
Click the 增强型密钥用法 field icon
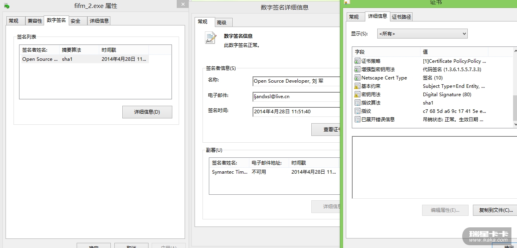(x=357, y=70)
